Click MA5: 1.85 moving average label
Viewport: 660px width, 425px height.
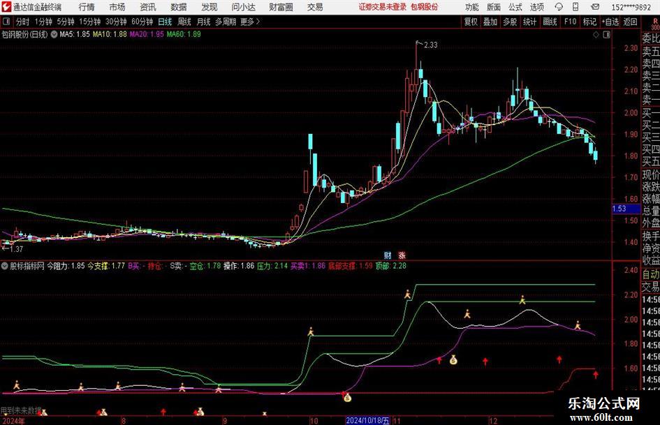tap(75, 34)
